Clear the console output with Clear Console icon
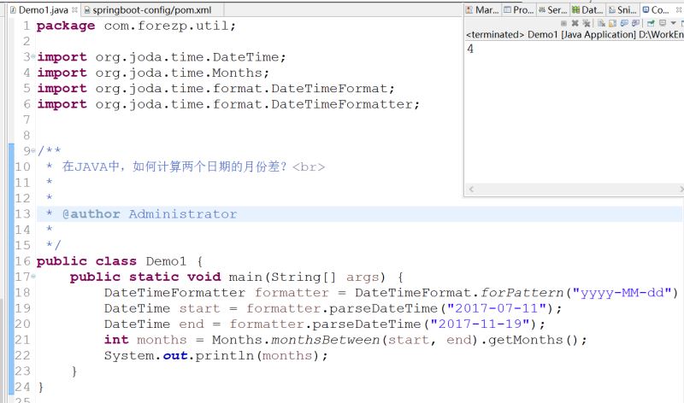Screen dimensions: 684x403 coord(602,23)
